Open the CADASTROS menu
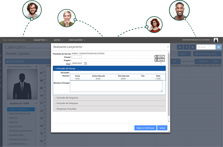This screenshot has width=223, height=147. (x=41, y=40)
